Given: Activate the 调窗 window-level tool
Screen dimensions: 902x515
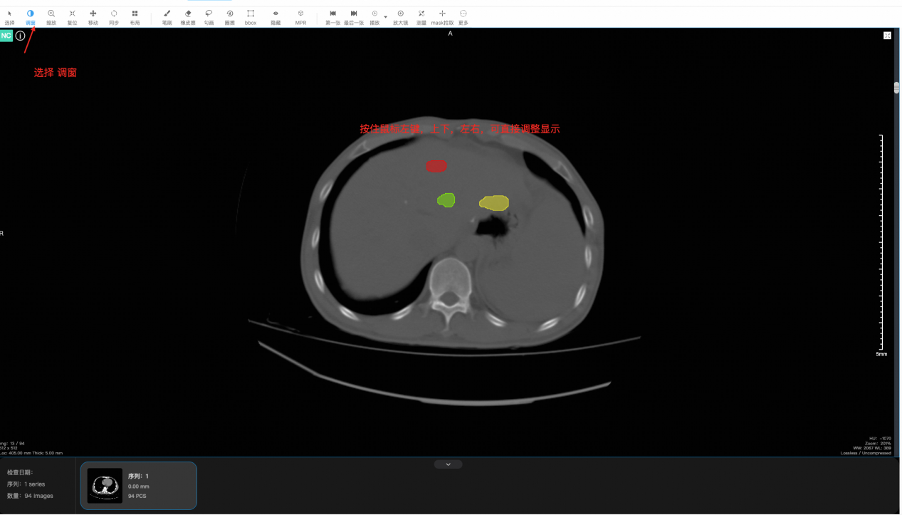Looking at the screenshot, I should (30, 17).
